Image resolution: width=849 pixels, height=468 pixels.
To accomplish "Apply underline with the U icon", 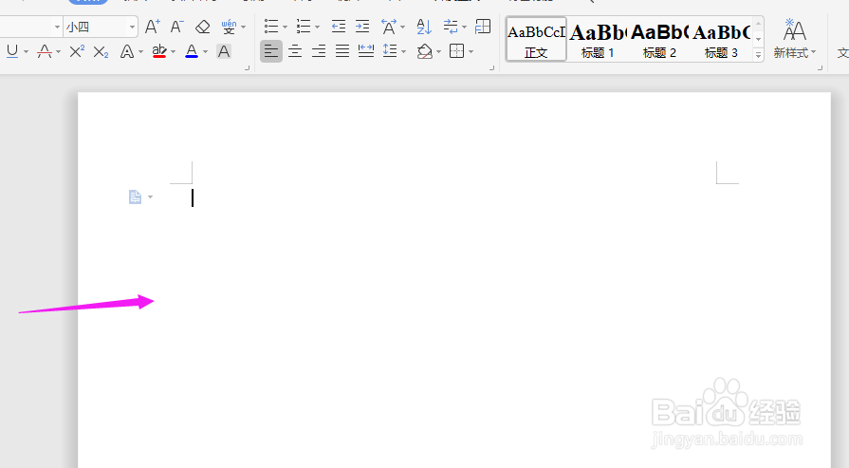I will tap(12, 51).
